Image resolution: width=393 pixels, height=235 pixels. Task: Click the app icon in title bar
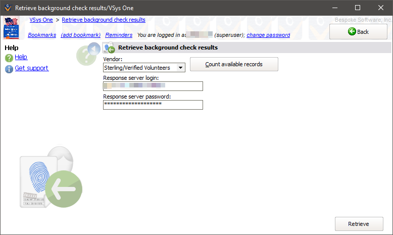[x=7, y=8]
